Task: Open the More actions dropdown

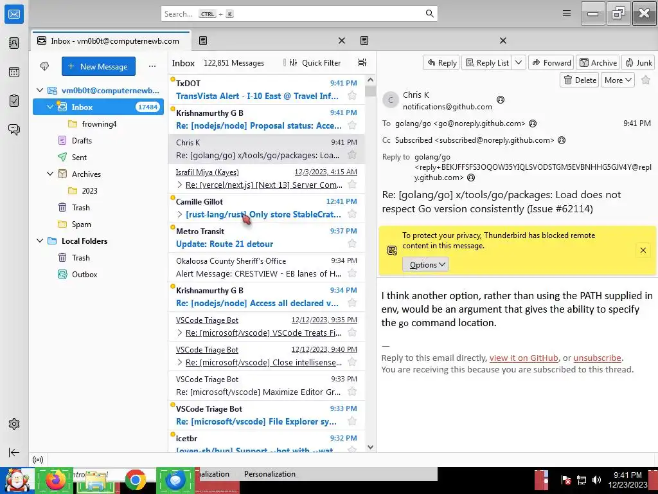Action: click(618, 80)
